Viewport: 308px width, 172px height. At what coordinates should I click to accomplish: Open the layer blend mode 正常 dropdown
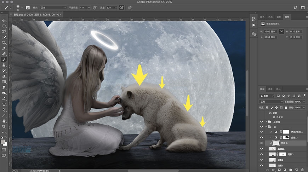271,102
